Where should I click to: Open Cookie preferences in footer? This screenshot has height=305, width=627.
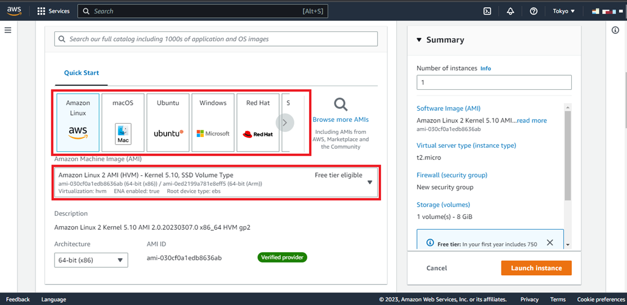click(x=601, y=299)
